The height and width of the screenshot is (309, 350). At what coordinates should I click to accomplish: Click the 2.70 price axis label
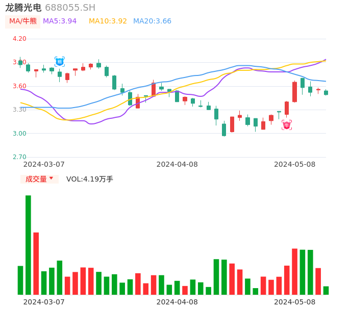pos(19,157)
